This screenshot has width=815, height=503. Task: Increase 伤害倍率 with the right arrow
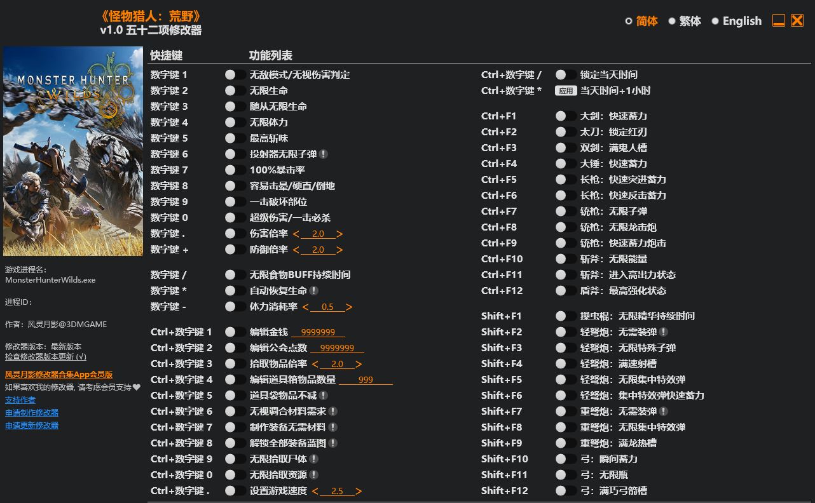pos(340,234)
